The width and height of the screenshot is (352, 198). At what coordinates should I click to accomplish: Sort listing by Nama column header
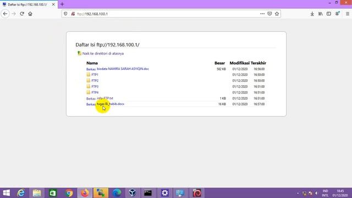[x=92, y=63]
